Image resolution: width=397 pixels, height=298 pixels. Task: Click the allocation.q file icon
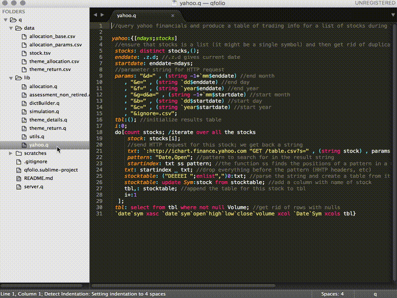pos(24,86)
